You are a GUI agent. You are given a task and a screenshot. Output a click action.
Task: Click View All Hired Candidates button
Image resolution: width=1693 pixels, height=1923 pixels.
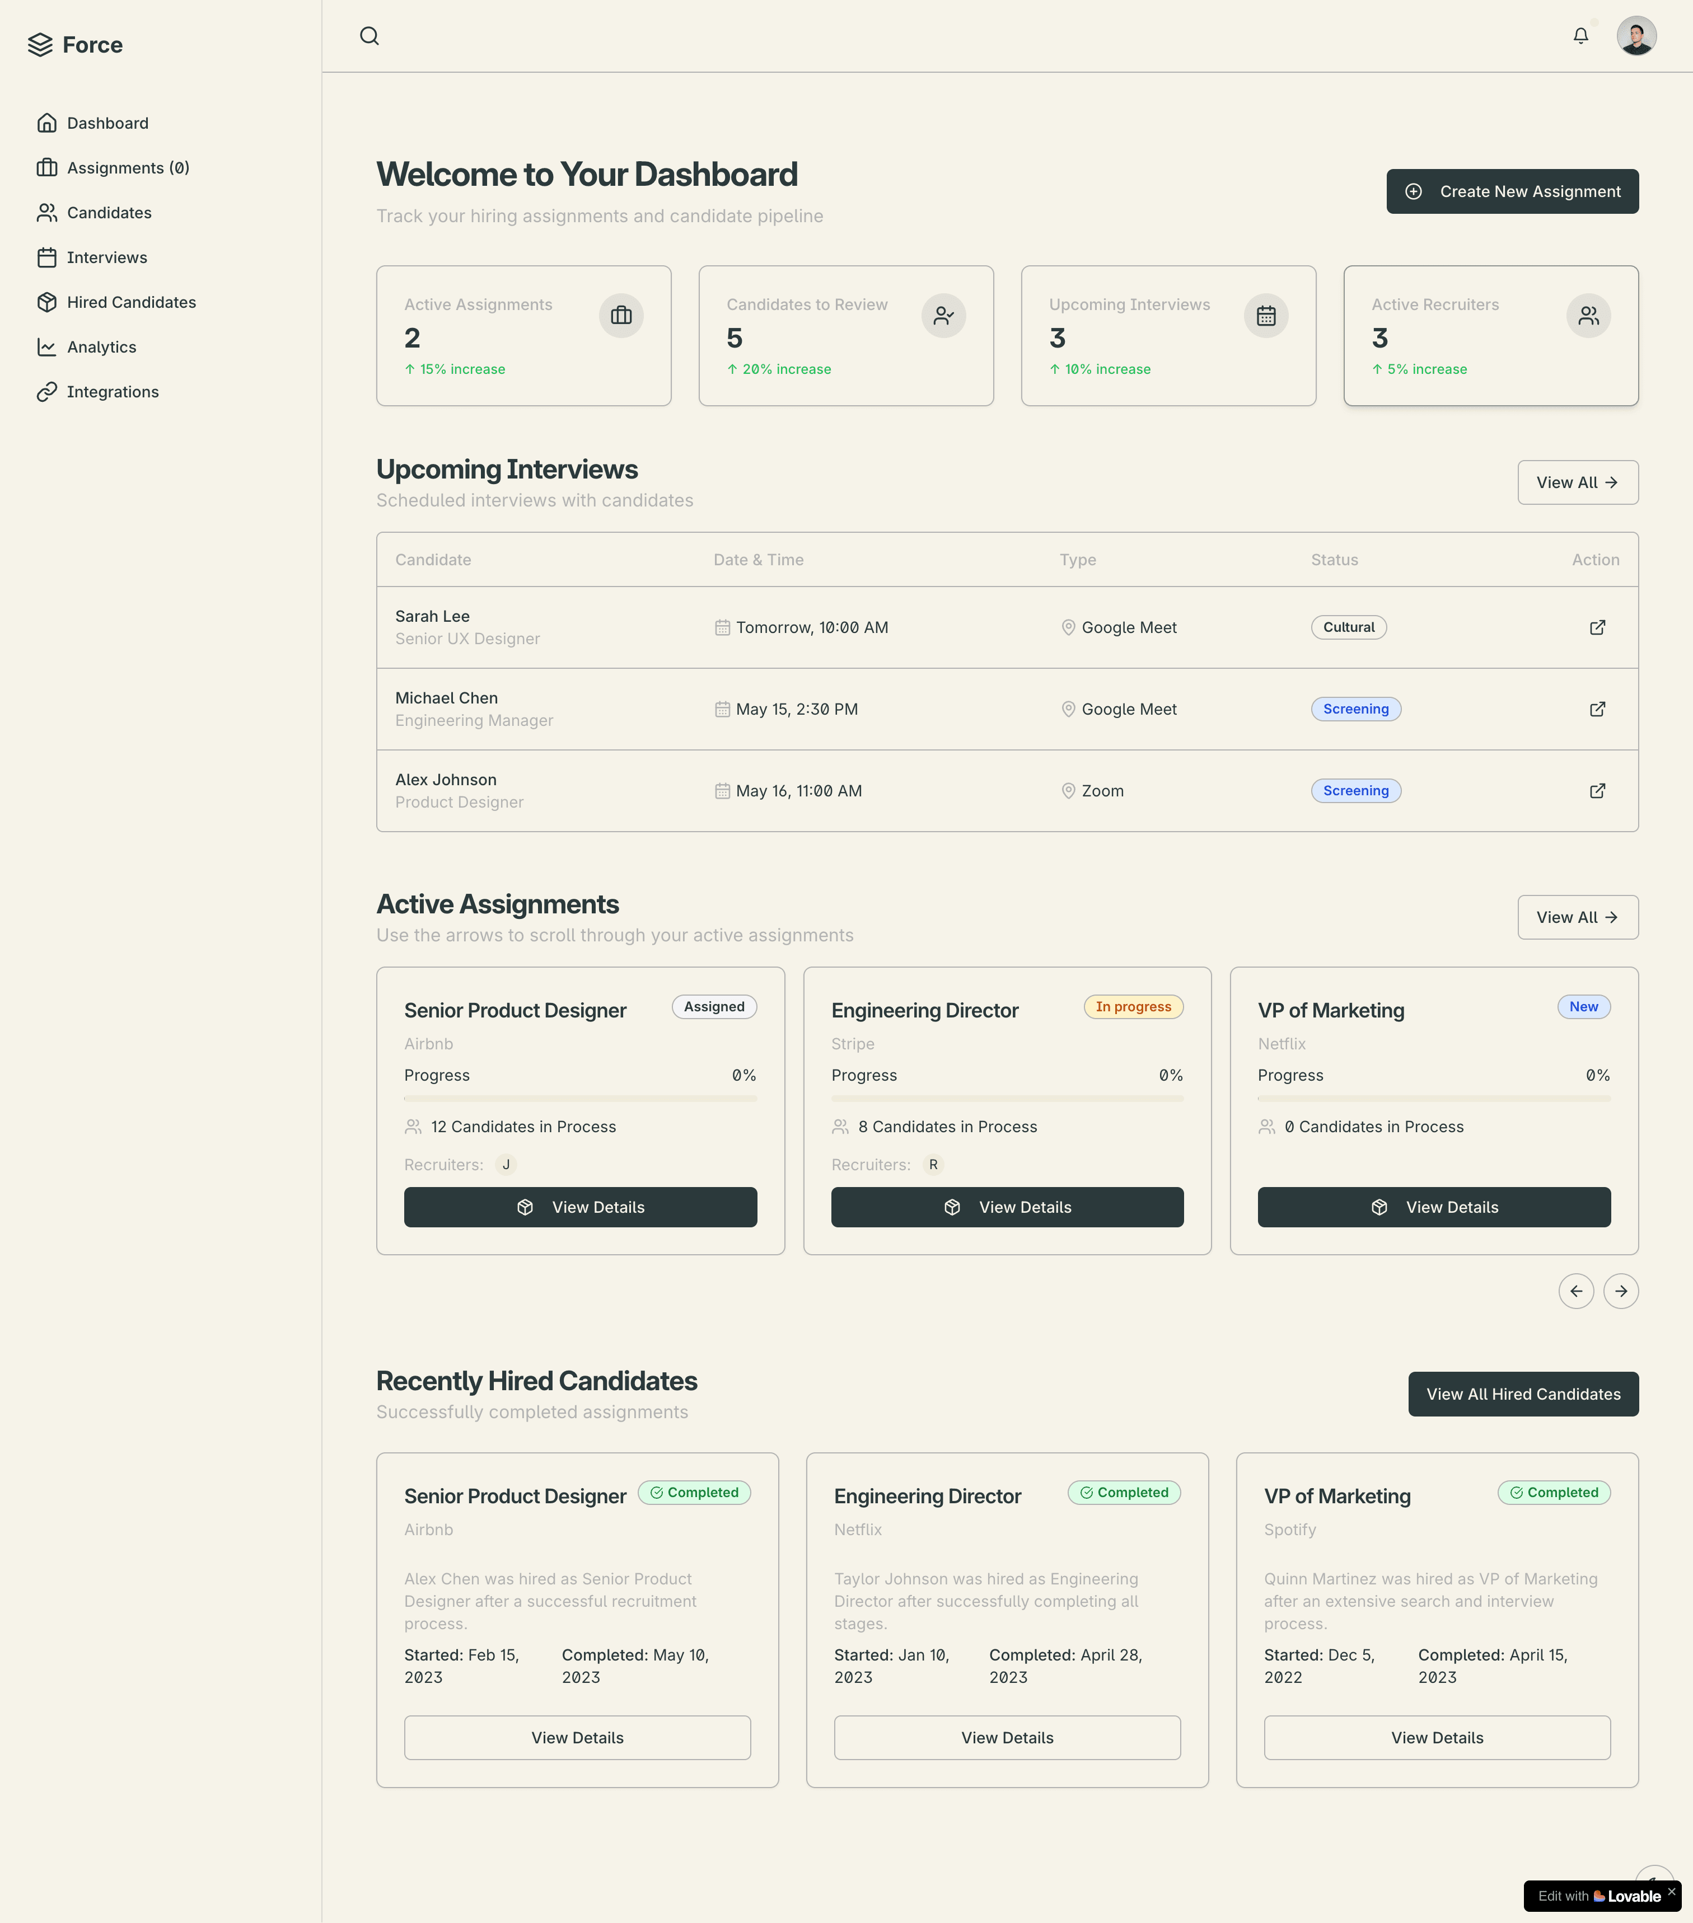point(1522,1394)
